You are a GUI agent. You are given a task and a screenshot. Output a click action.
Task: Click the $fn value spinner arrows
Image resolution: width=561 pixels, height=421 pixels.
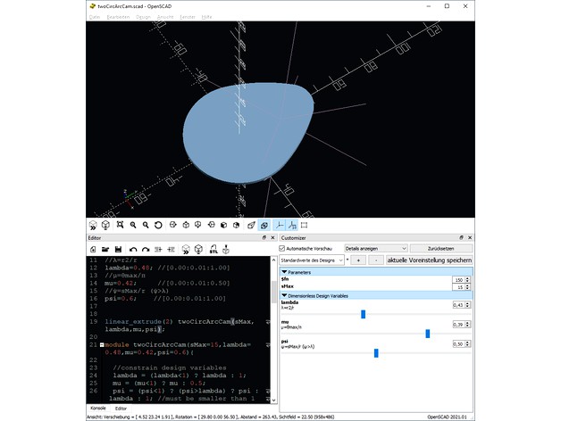tap(467, 279)
